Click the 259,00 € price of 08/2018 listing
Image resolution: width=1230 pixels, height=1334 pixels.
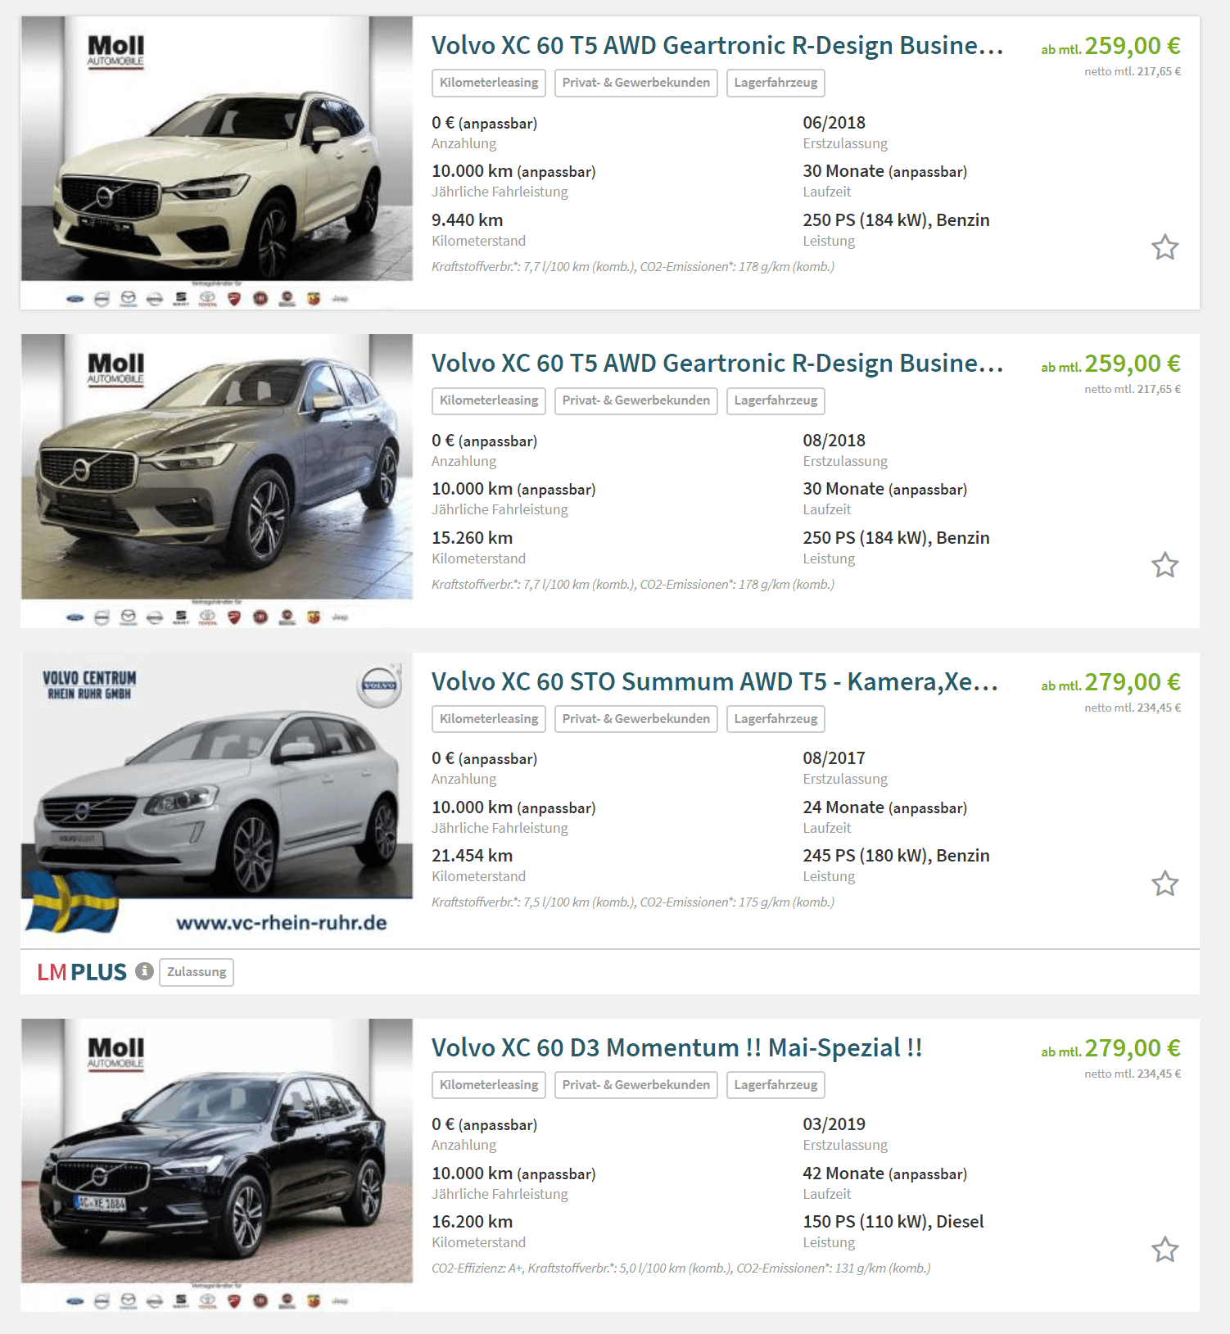coord(1133,364)
